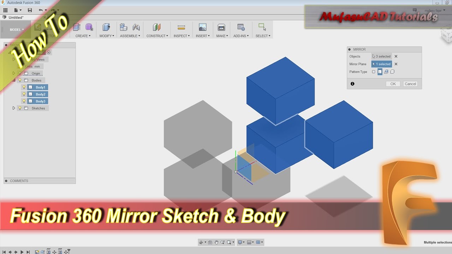This screenshot has height=254, width=452.
Task: Click OK in the Mirror dialog
Action: (x=393, y=84)
